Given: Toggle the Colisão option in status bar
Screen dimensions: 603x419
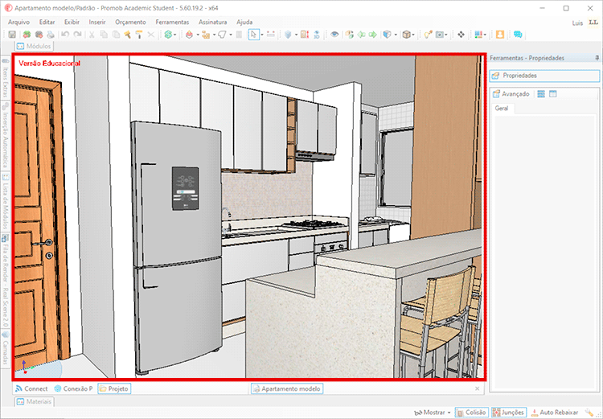Looking at the screenshot, I should pos(470,412).
